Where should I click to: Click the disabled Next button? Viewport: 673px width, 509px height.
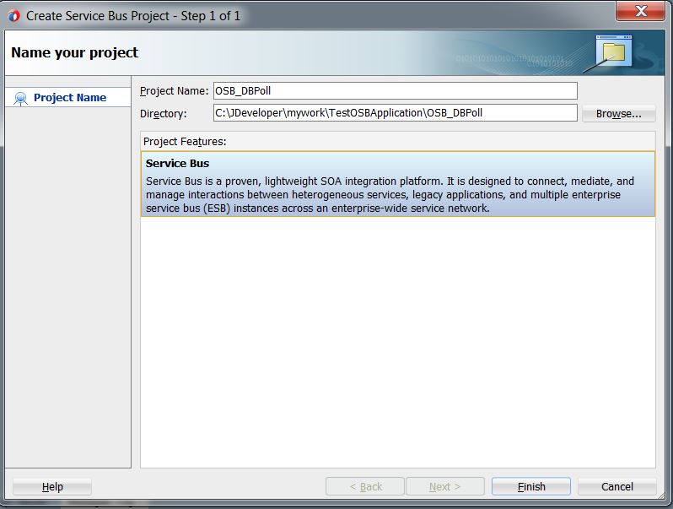click(x=445, y=487)
